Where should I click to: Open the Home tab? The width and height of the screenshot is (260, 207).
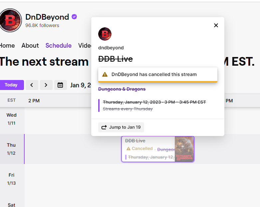7,45
